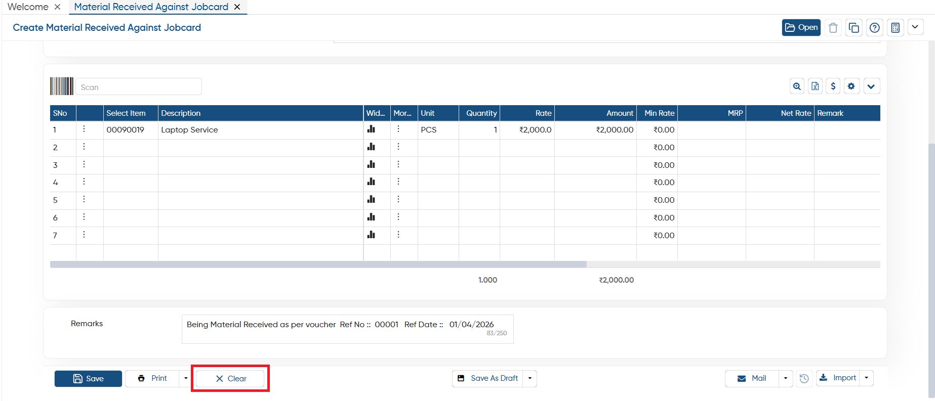This screenshot has width=935, height=401.
Task: Click the Excel export icon above grid
Action: point(815,86)
